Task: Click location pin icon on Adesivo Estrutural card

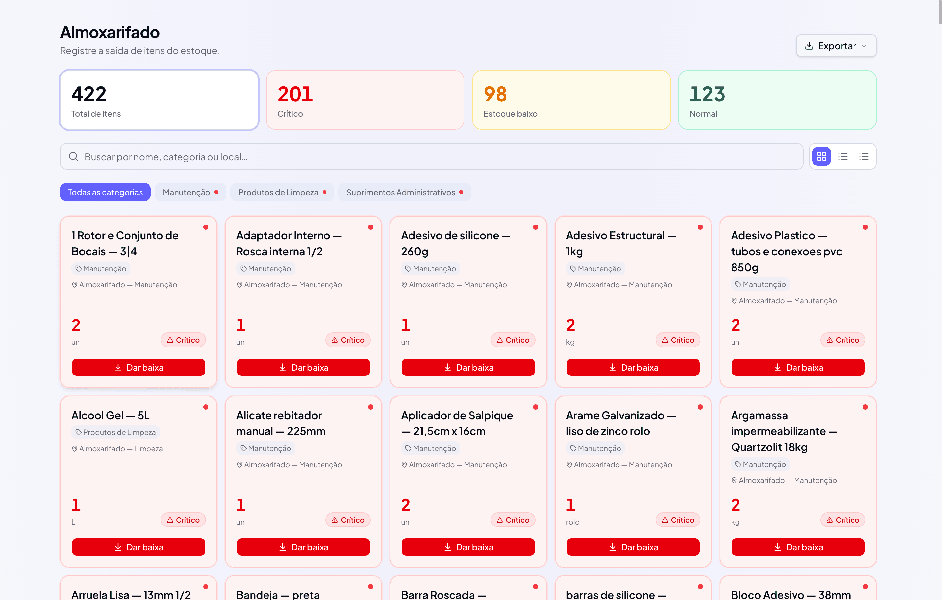Action: pyautogui.click(x=569, y=285)
